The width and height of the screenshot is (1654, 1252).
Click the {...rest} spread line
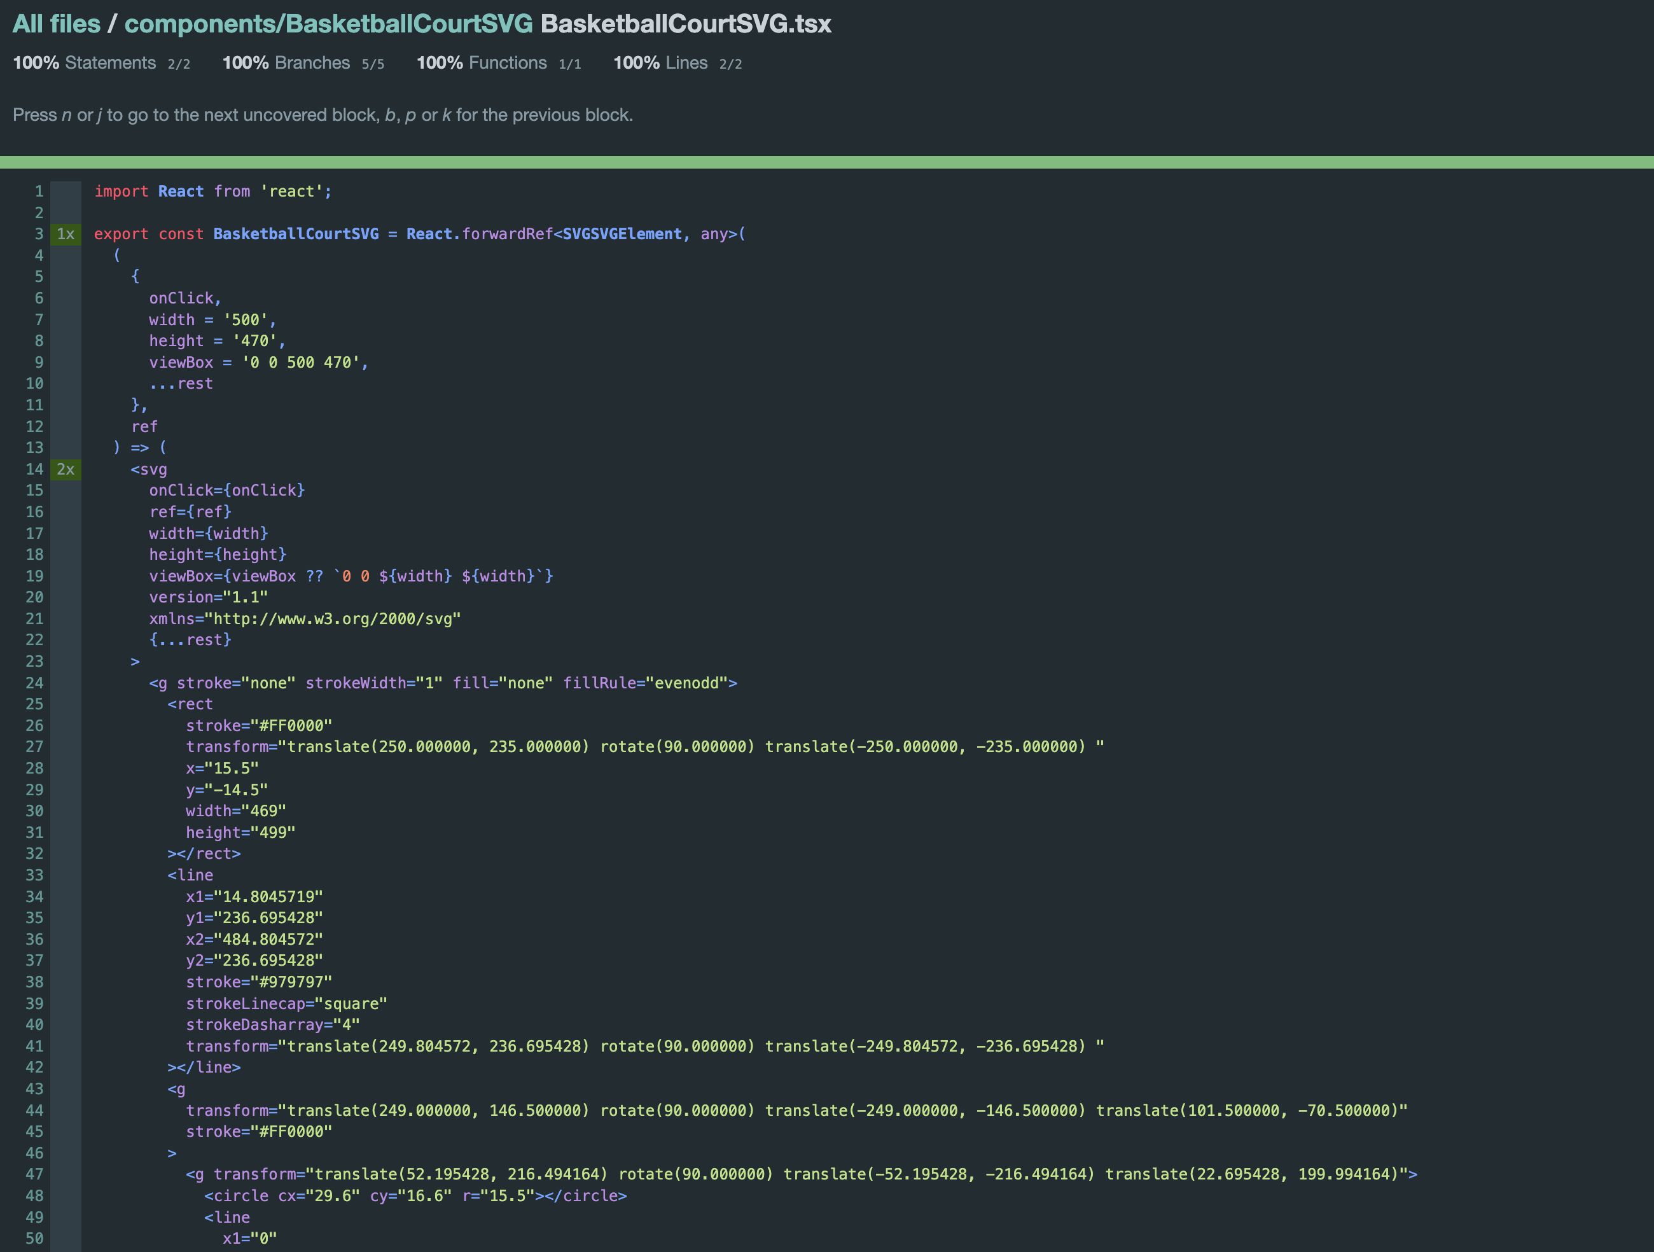(190, 640)
